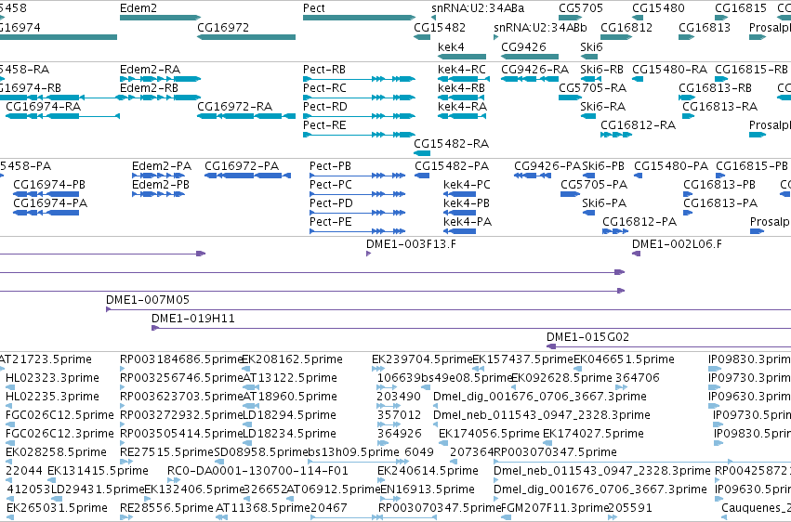Click the CG9426 gene bar

[x=530, y=57]
